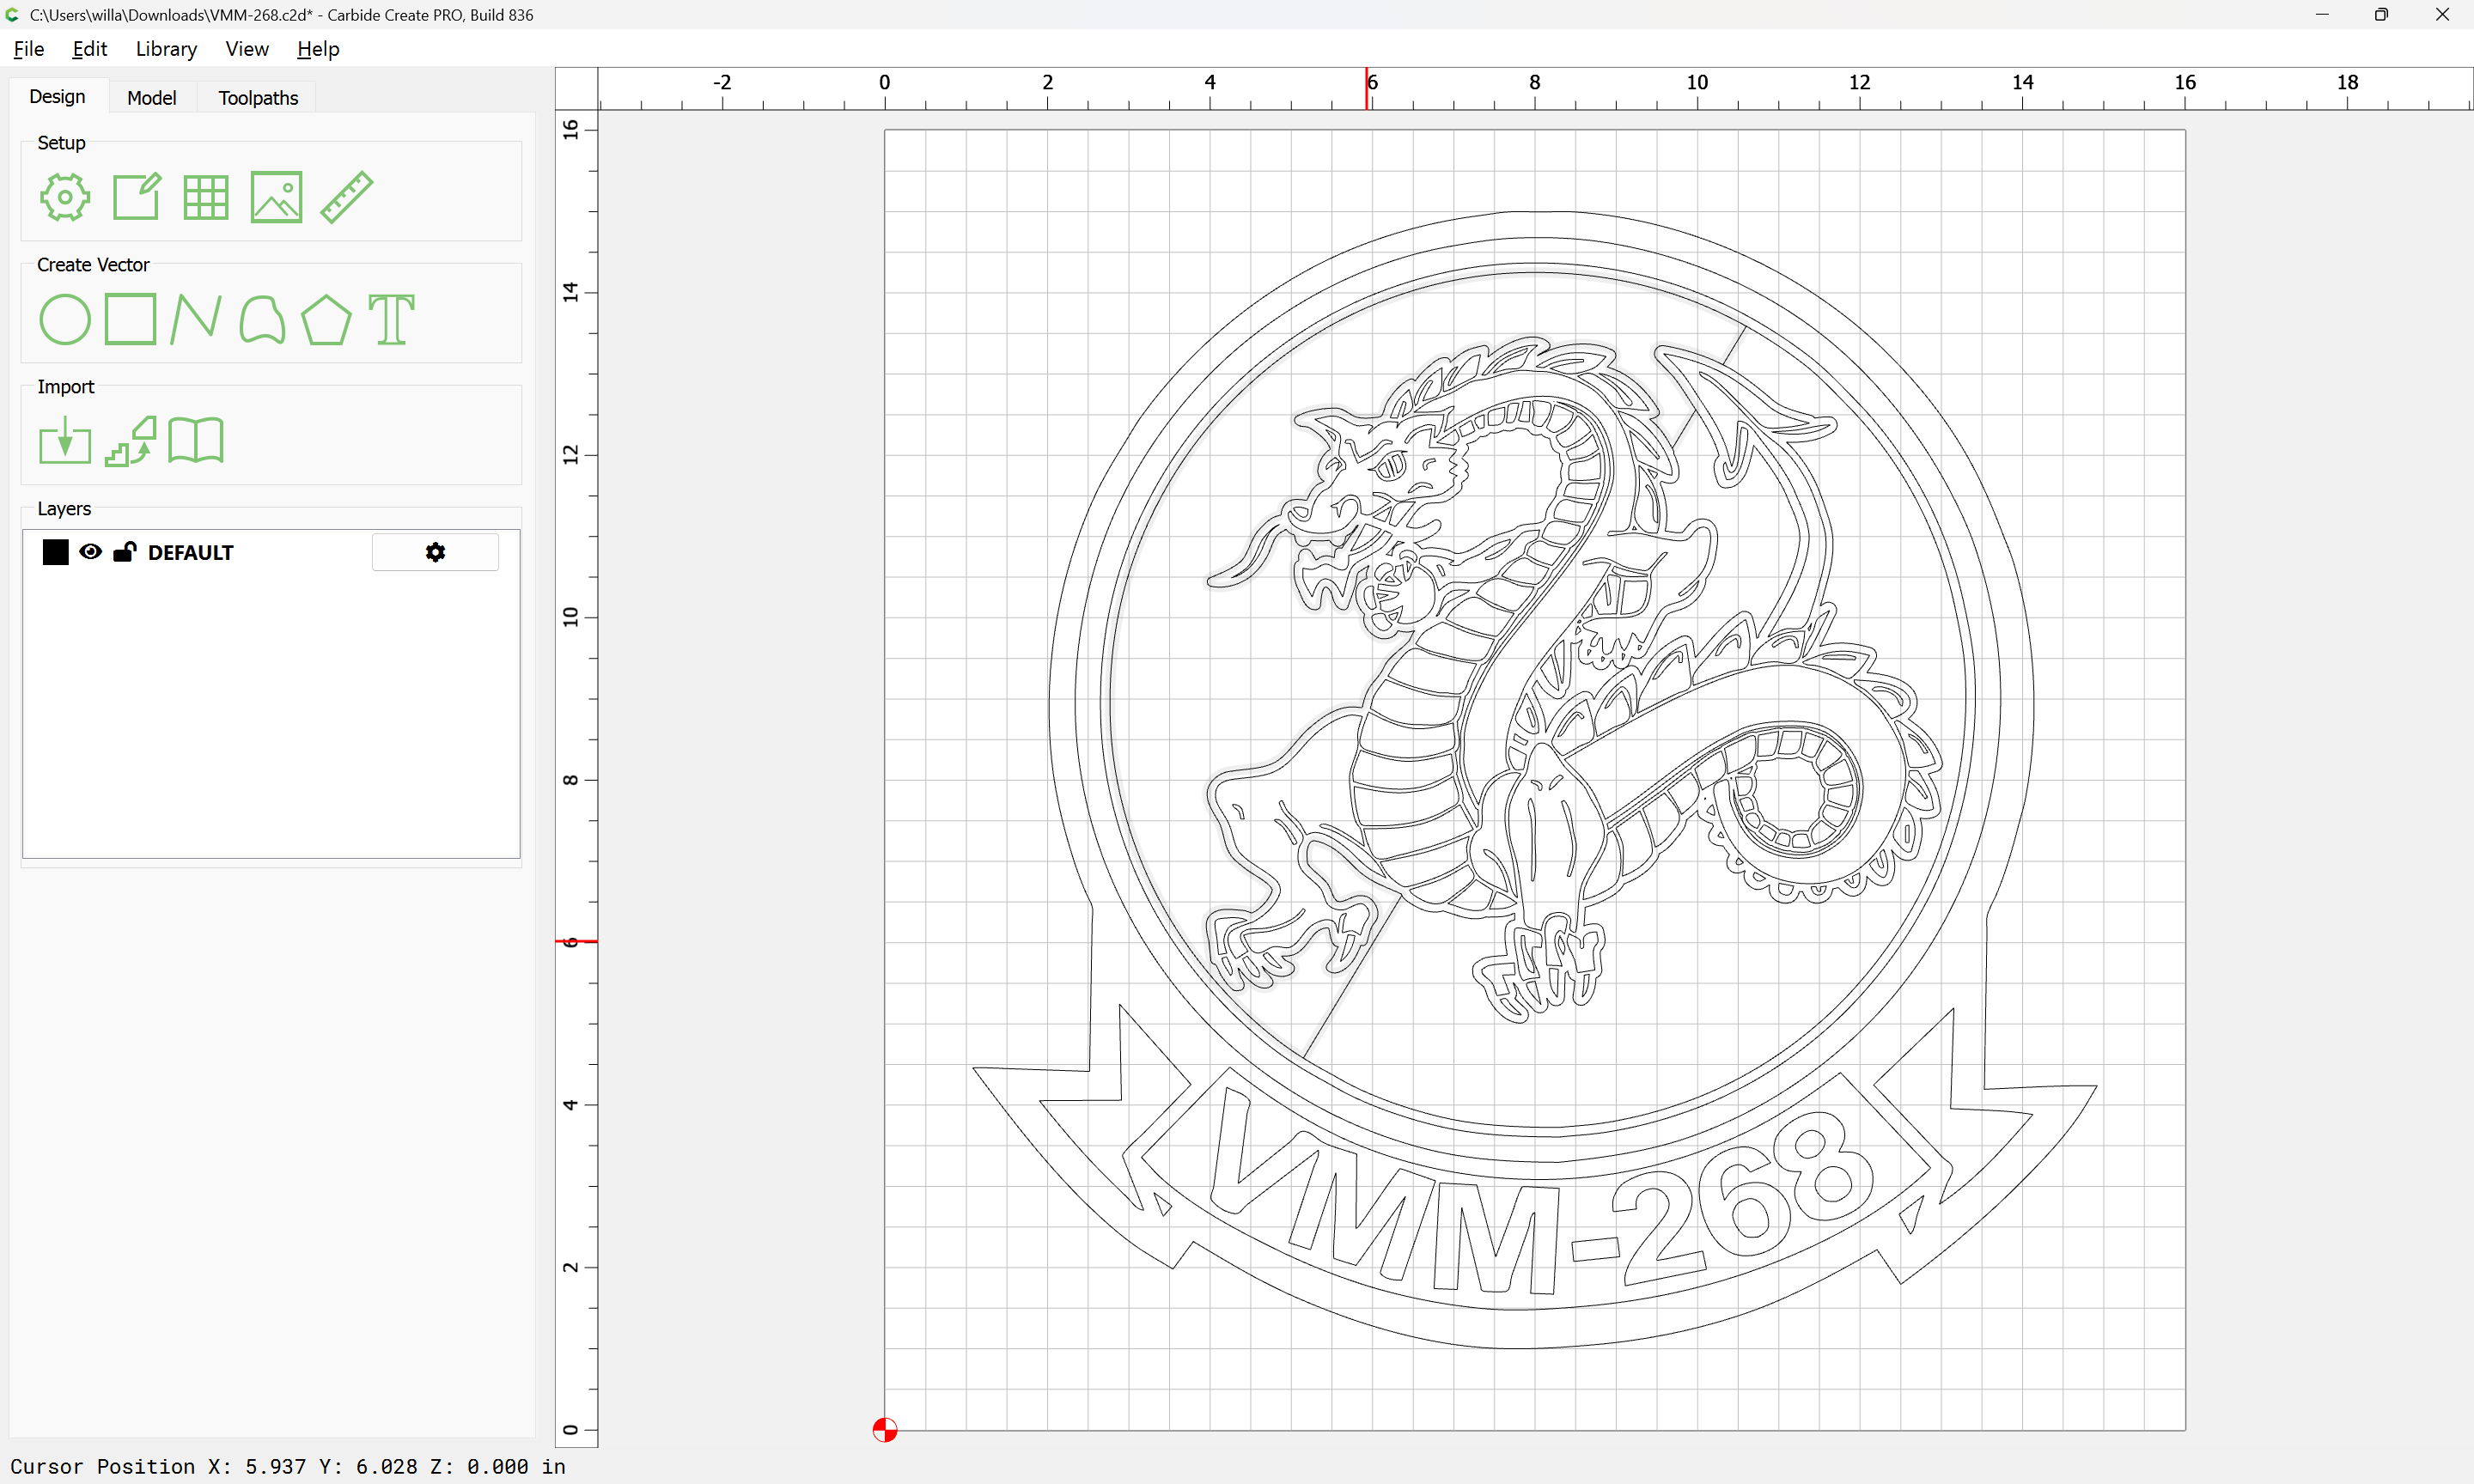
Task: Toggle visibility of DEFAULT layer
Action: point(90,552)
